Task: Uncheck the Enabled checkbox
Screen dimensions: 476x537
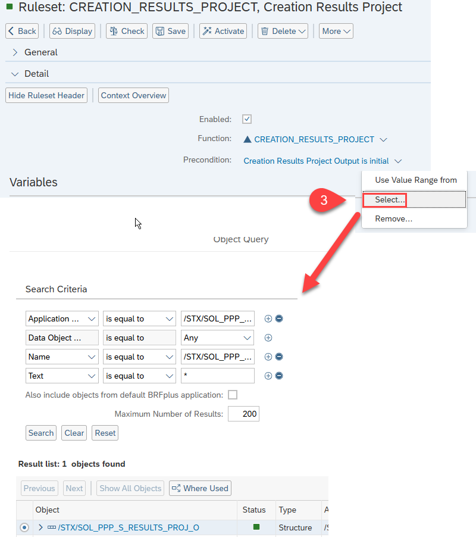Action: pos(247,119)
